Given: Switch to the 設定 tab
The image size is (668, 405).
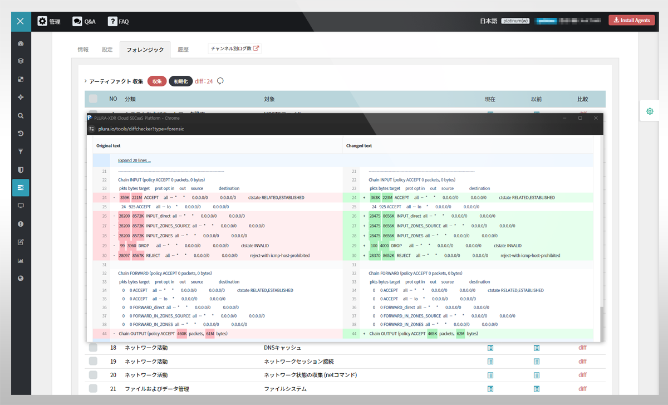Looking at the screenshot, I should pyautogui.click(x=107, y=50).
